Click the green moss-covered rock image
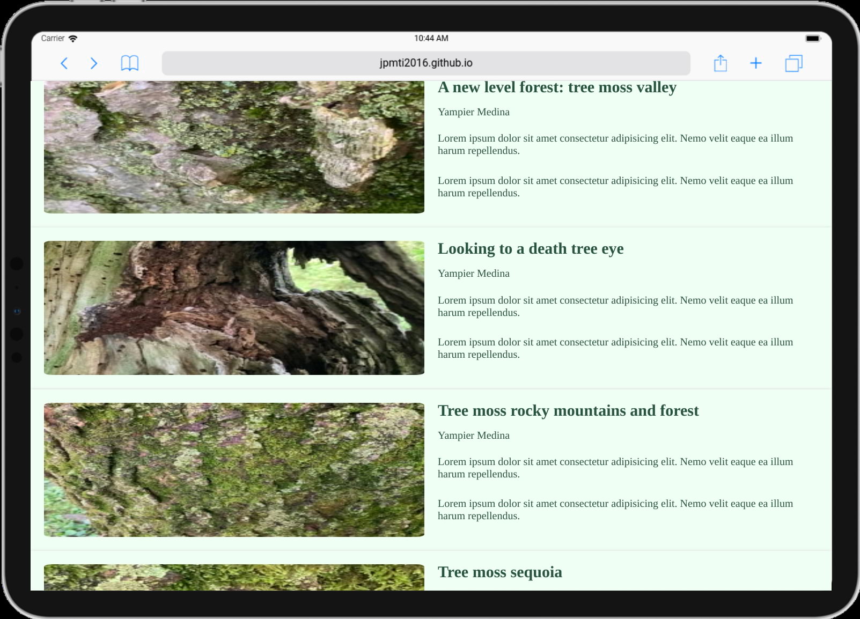Screen dimensions: 860x619 (234, 470)
